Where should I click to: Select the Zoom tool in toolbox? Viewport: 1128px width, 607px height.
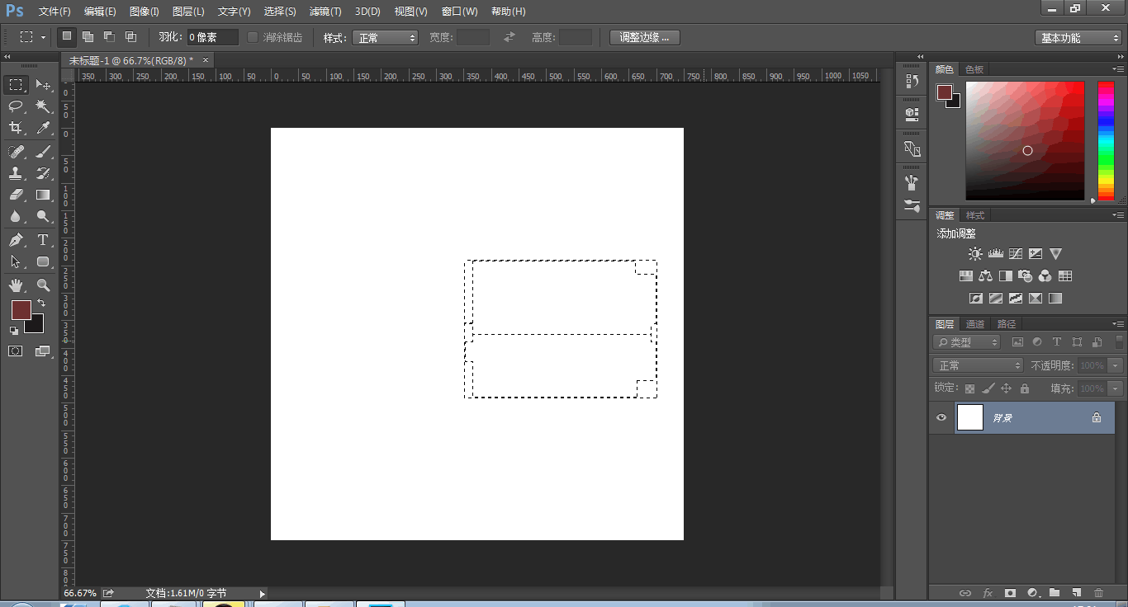tap(43, 285)
